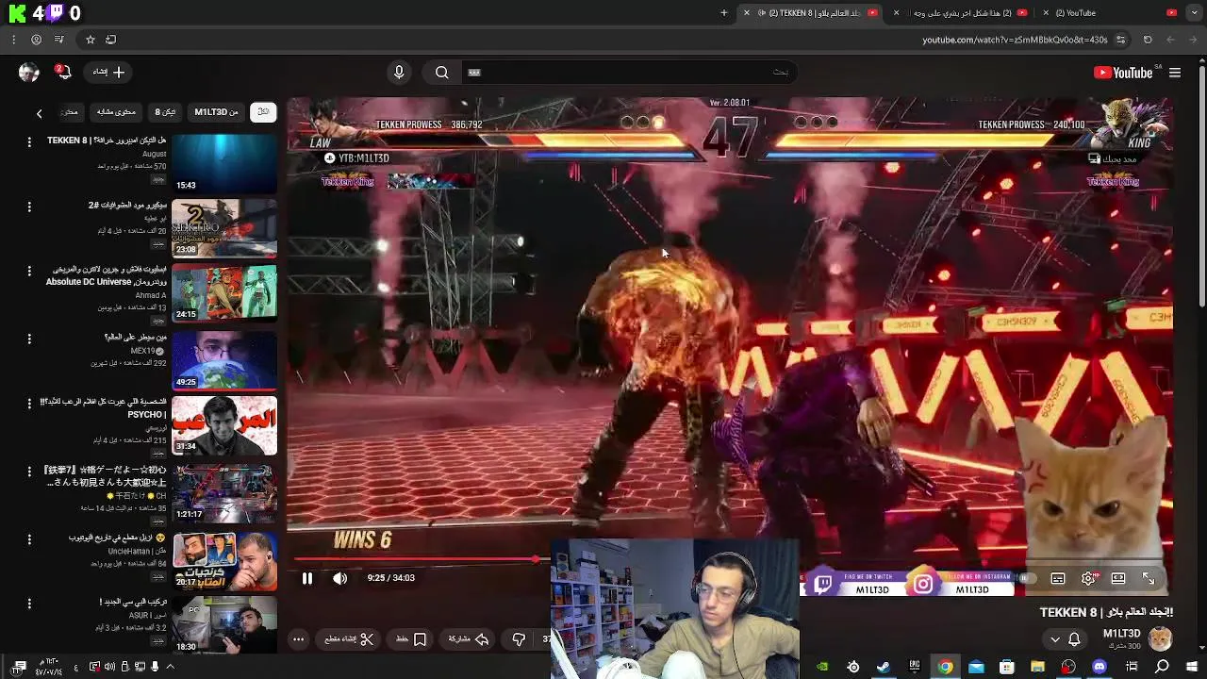Image resolution: width=1207 pixels, height=679 pixels.
Task: Open the YouTube hamburger guide menu
Action: click(1175, 73)
